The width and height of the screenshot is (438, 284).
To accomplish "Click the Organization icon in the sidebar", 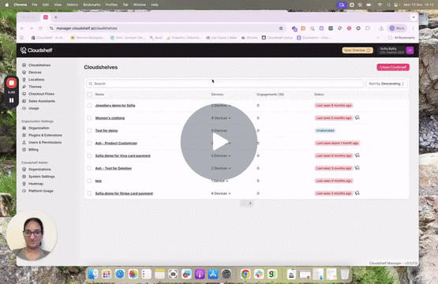I will pyautogui.click(x=24, y=128).
